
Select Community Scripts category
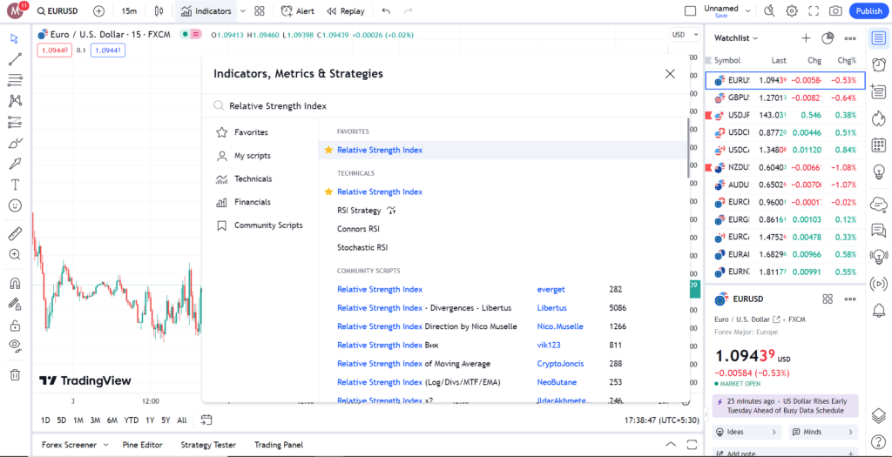[267, 225]
